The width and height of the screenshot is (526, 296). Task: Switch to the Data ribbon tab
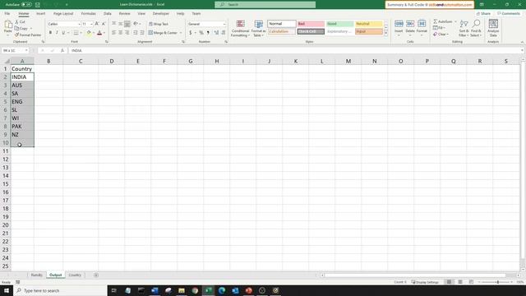pos(108,13)
